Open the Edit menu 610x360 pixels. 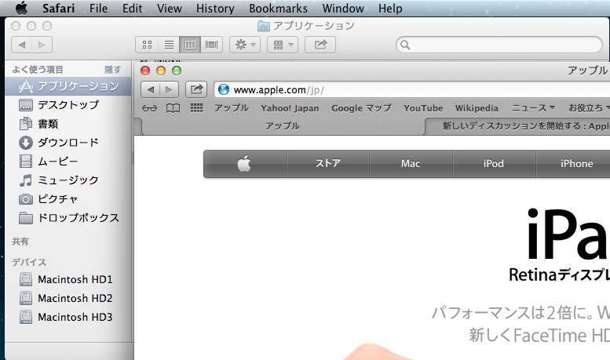[132, 8]
